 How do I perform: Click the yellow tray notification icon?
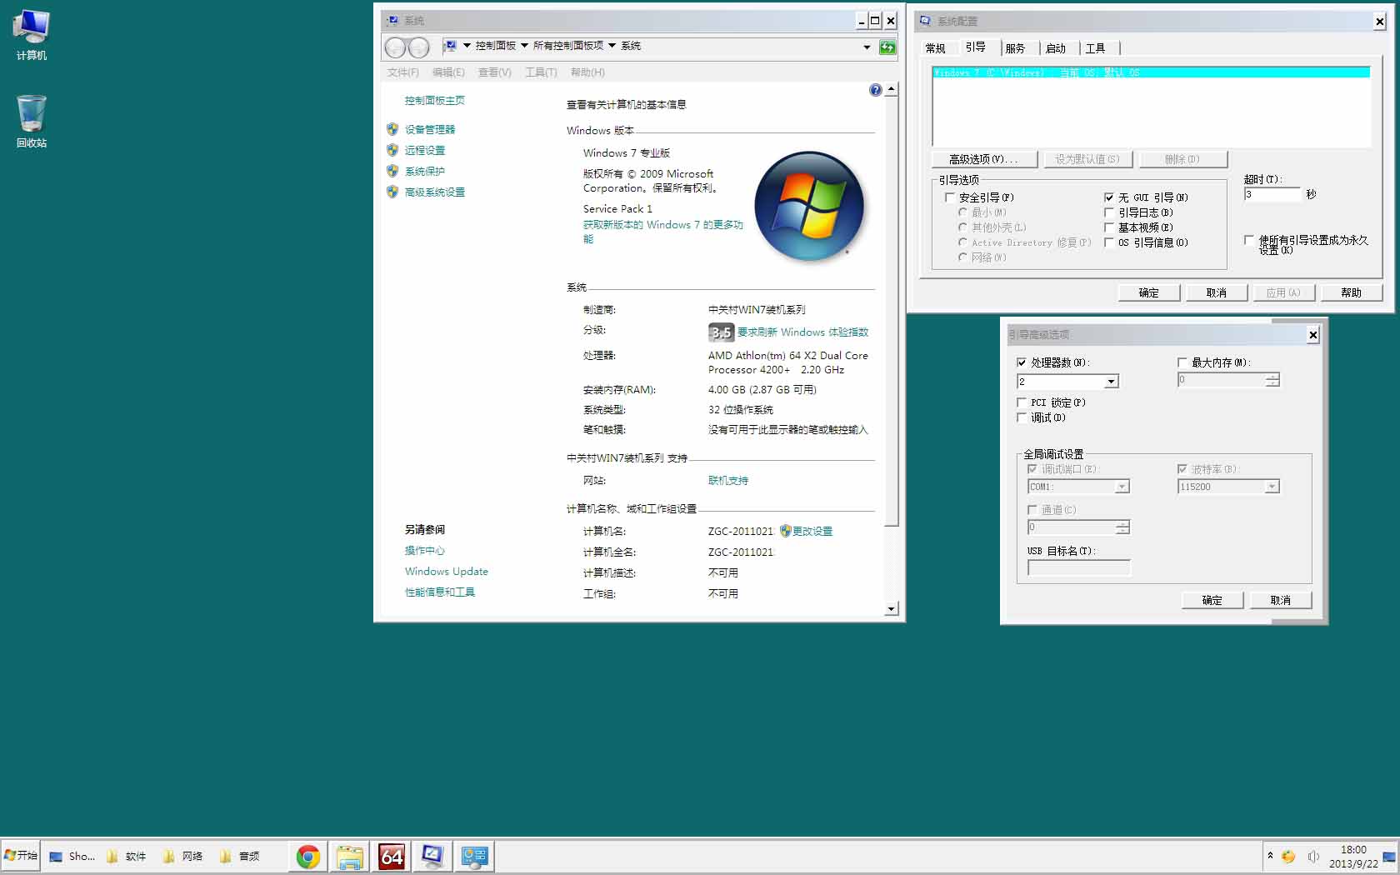click(x=1288, y=857)
